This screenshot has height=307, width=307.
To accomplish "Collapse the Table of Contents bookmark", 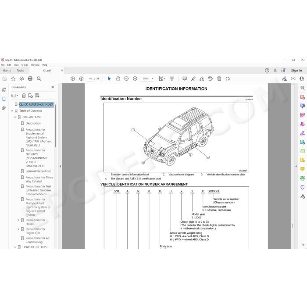I will point(12,111).
